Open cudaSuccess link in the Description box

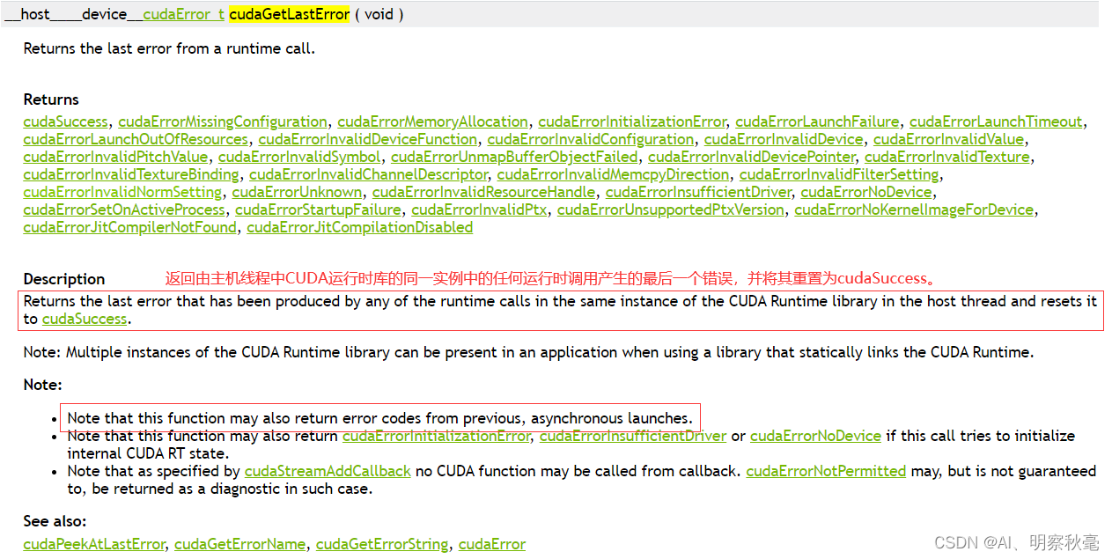point(84,319)
